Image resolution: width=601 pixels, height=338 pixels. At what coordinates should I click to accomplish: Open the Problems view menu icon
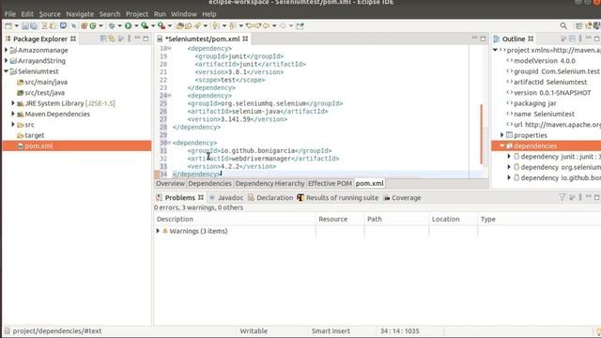(x=580, y=197)
